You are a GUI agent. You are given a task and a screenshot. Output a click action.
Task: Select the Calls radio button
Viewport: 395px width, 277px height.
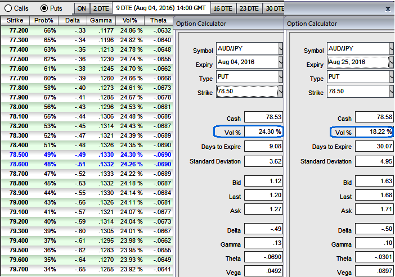click(x=7, y=8)
